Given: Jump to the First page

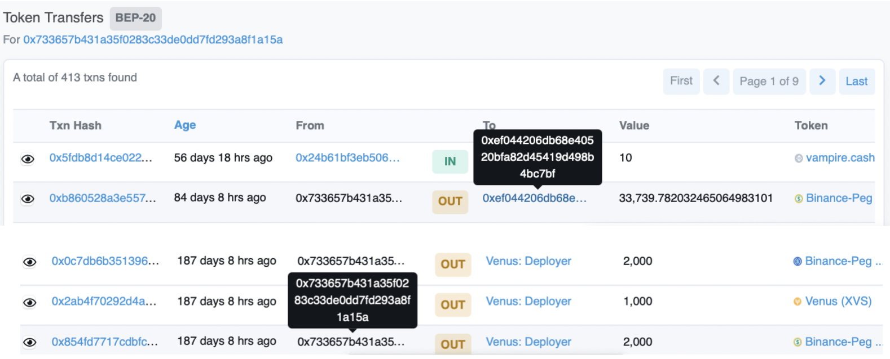Looking at the screenshot, I should (681, 81).
